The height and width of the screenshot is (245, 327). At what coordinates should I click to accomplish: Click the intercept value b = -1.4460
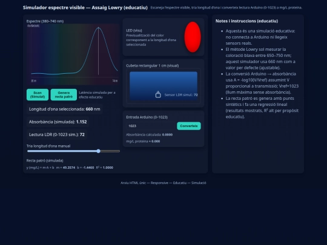(x=85, y=168)
